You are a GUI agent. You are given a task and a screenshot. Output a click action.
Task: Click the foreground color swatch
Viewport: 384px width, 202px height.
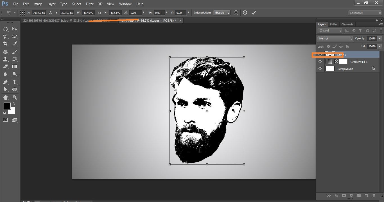pos(7,106)
